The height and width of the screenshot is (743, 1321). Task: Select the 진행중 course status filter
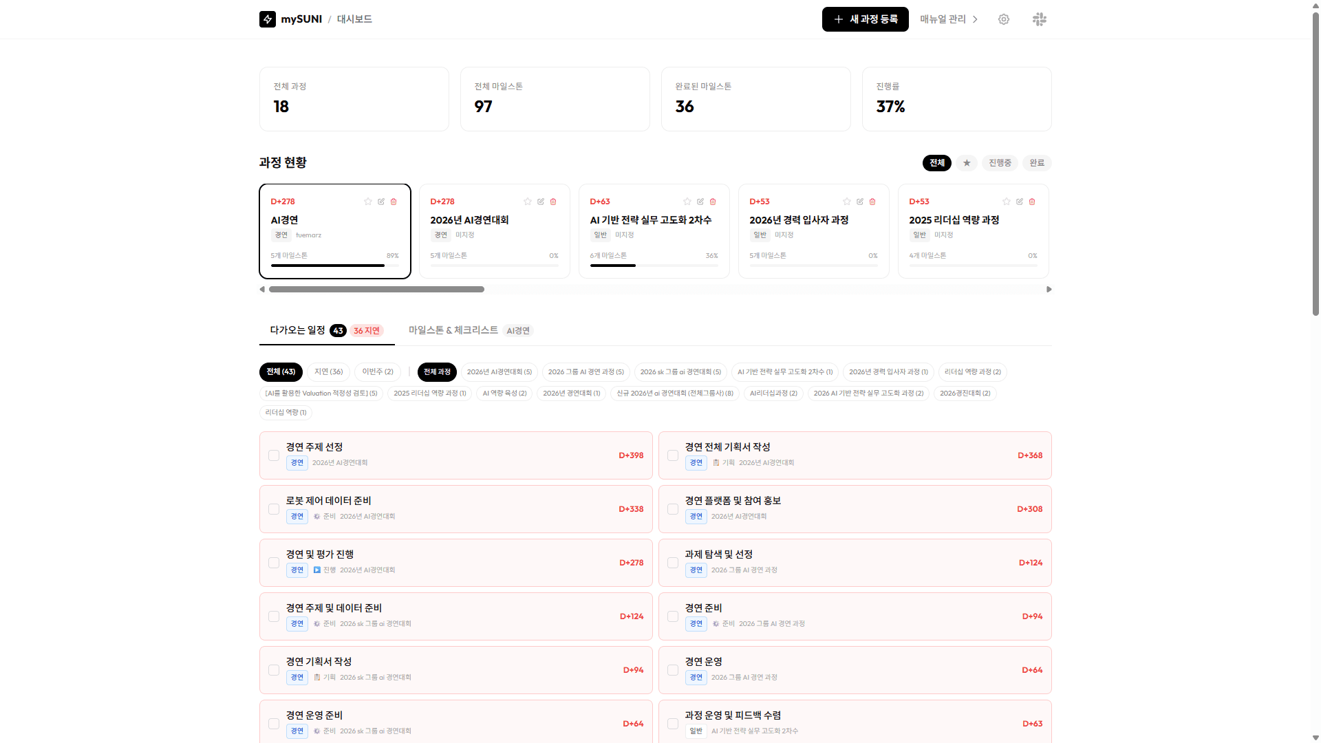(1000, 163)
